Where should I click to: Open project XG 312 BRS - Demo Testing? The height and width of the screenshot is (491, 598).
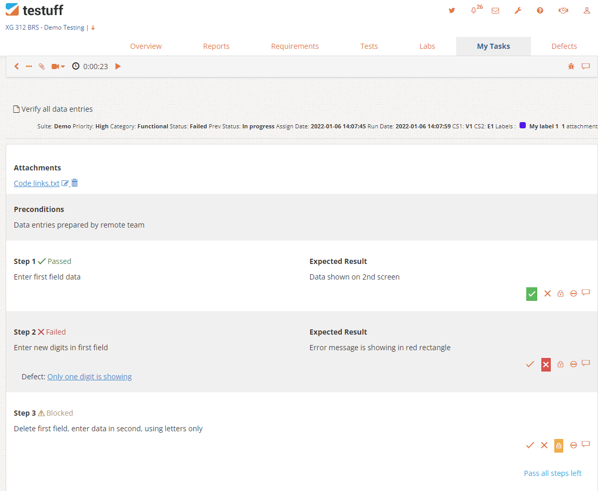click(45, 28)
